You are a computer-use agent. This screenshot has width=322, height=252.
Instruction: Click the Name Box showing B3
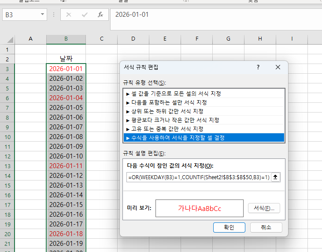(x=25, y=15)
